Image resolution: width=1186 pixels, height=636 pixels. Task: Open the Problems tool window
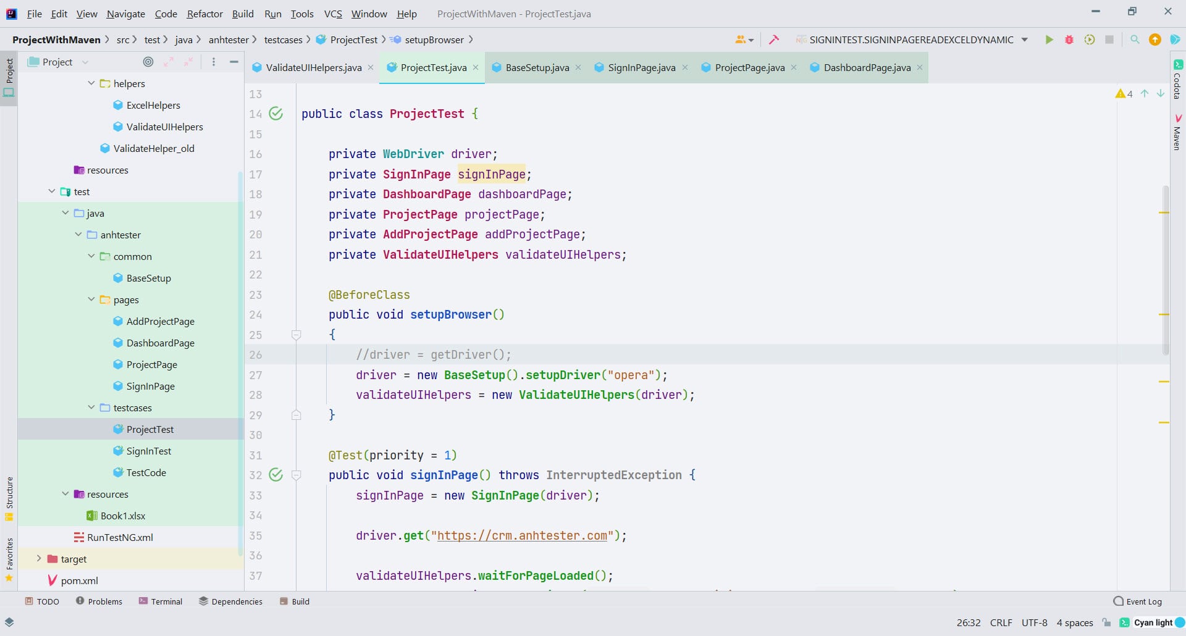pos(99,601)
